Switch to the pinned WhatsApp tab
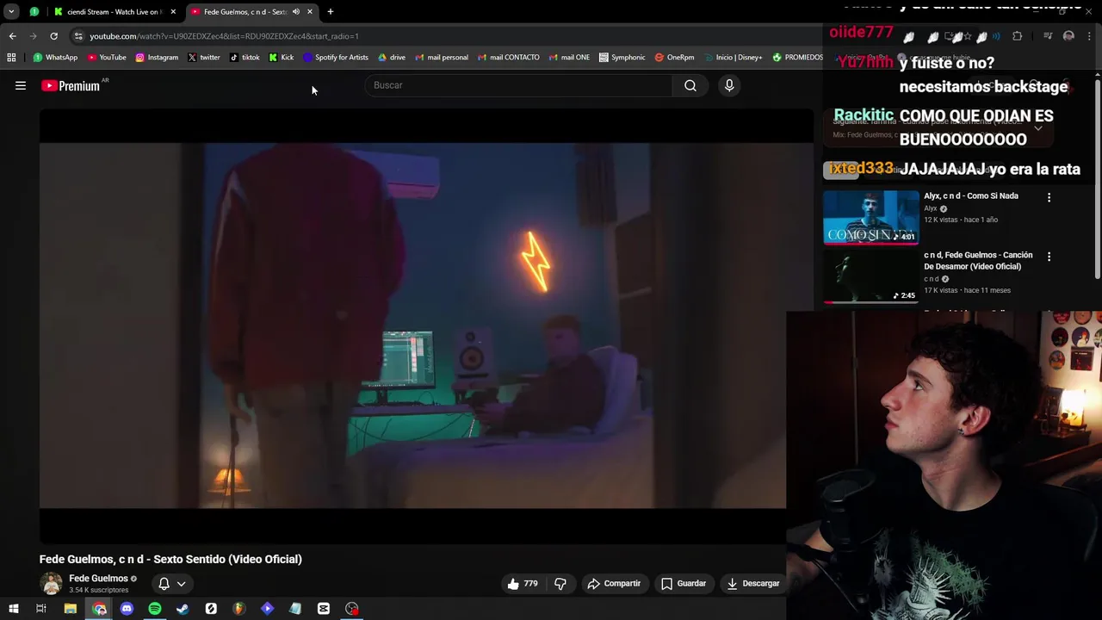 [x=34, y=11]
